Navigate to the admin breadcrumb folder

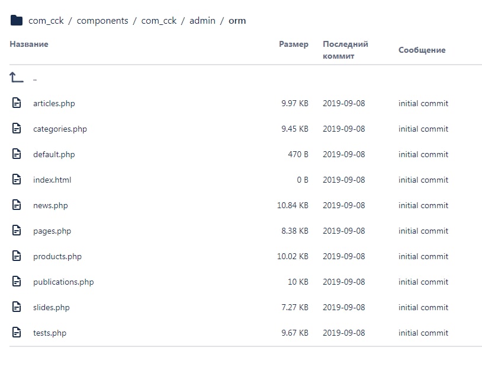203,21
